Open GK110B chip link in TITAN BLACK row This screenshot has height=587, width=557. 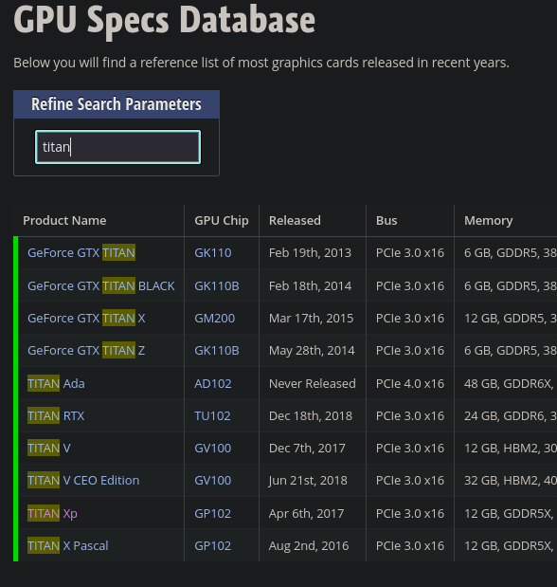tap(217, 286)
